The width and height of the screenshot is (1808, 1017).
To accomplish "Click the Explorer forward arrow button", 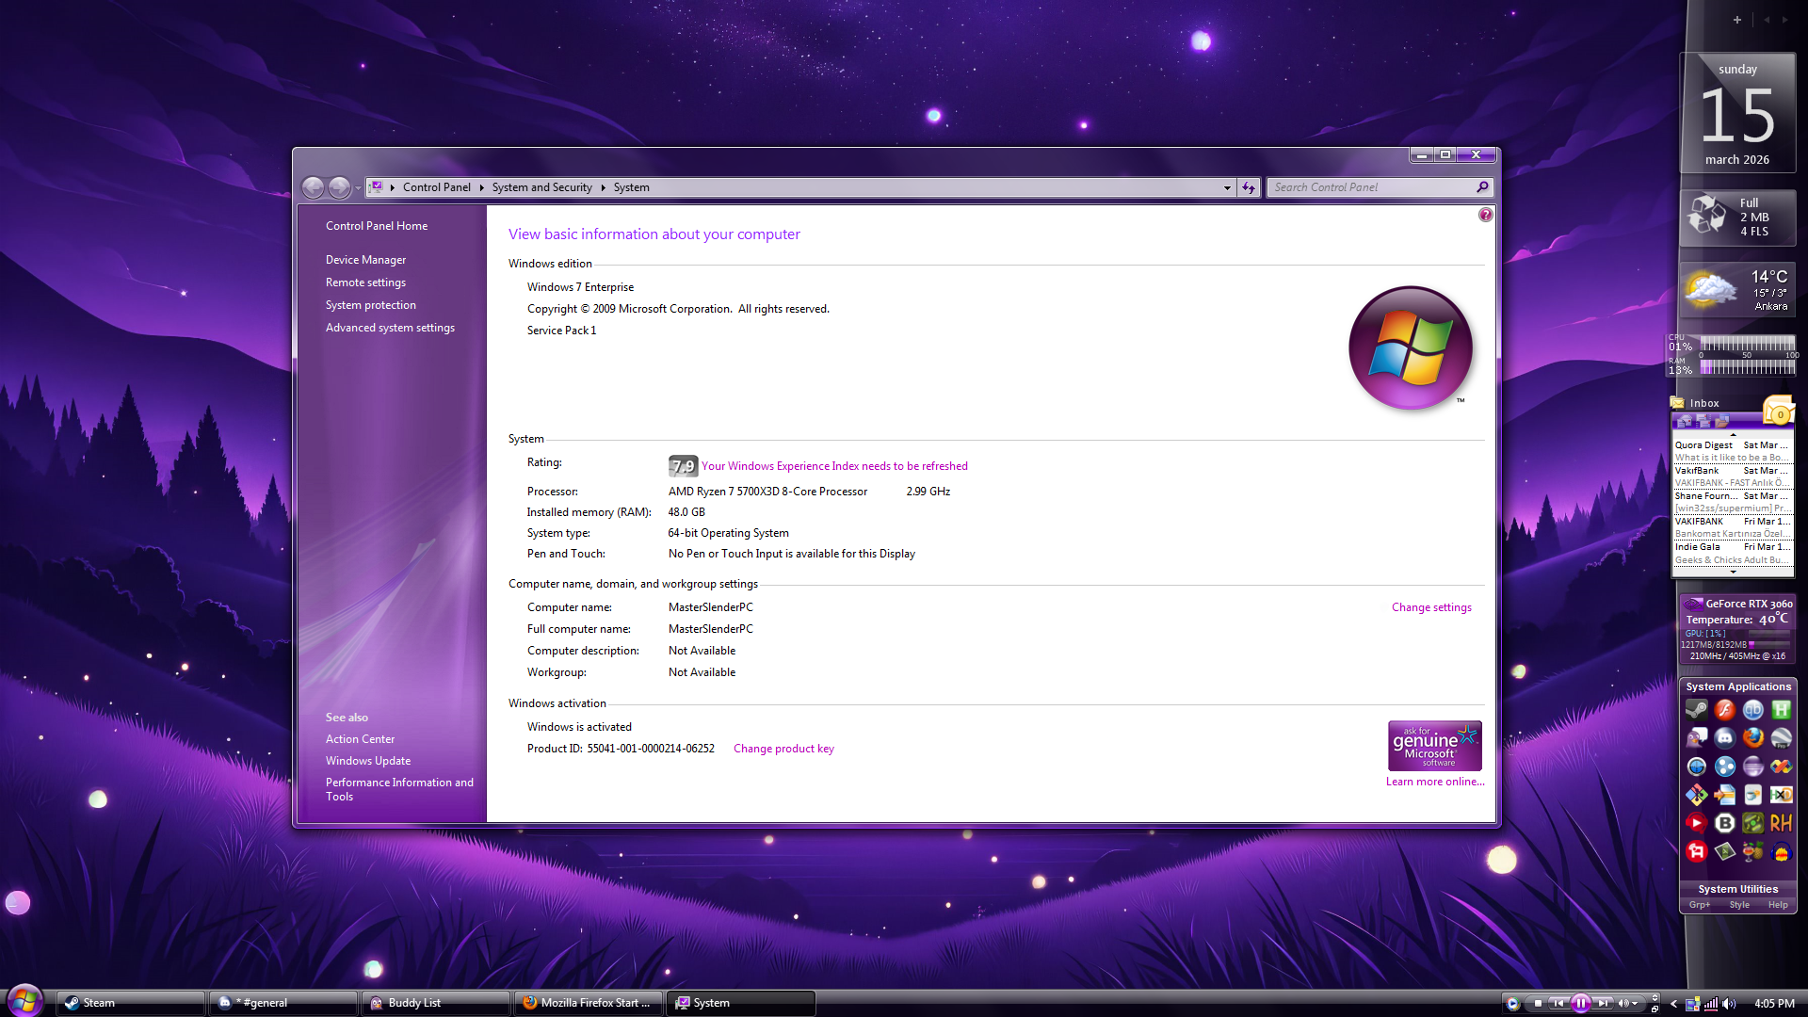I will (x=339, y=187).
